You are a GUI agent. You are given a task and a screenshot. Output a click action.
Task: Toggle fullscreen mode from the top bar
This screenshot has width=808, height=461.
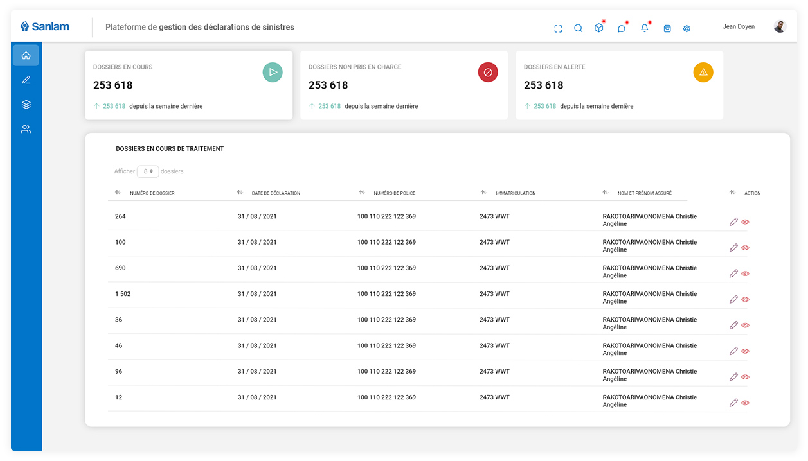coord(558,28)
